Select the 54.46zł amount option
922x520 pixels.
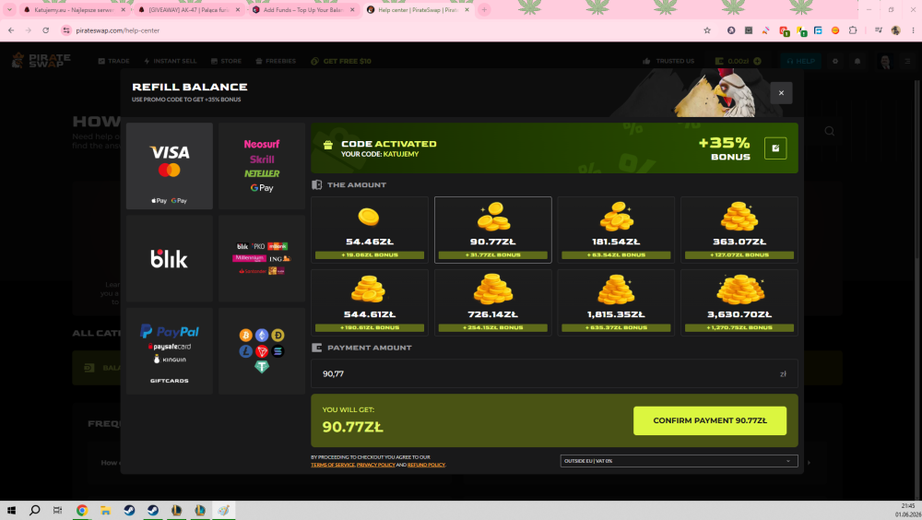point(370,230)
